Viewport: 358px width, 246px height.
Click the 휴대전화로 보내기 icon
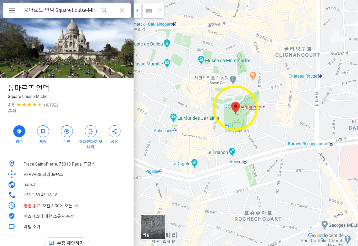click(x=91, y=131)
